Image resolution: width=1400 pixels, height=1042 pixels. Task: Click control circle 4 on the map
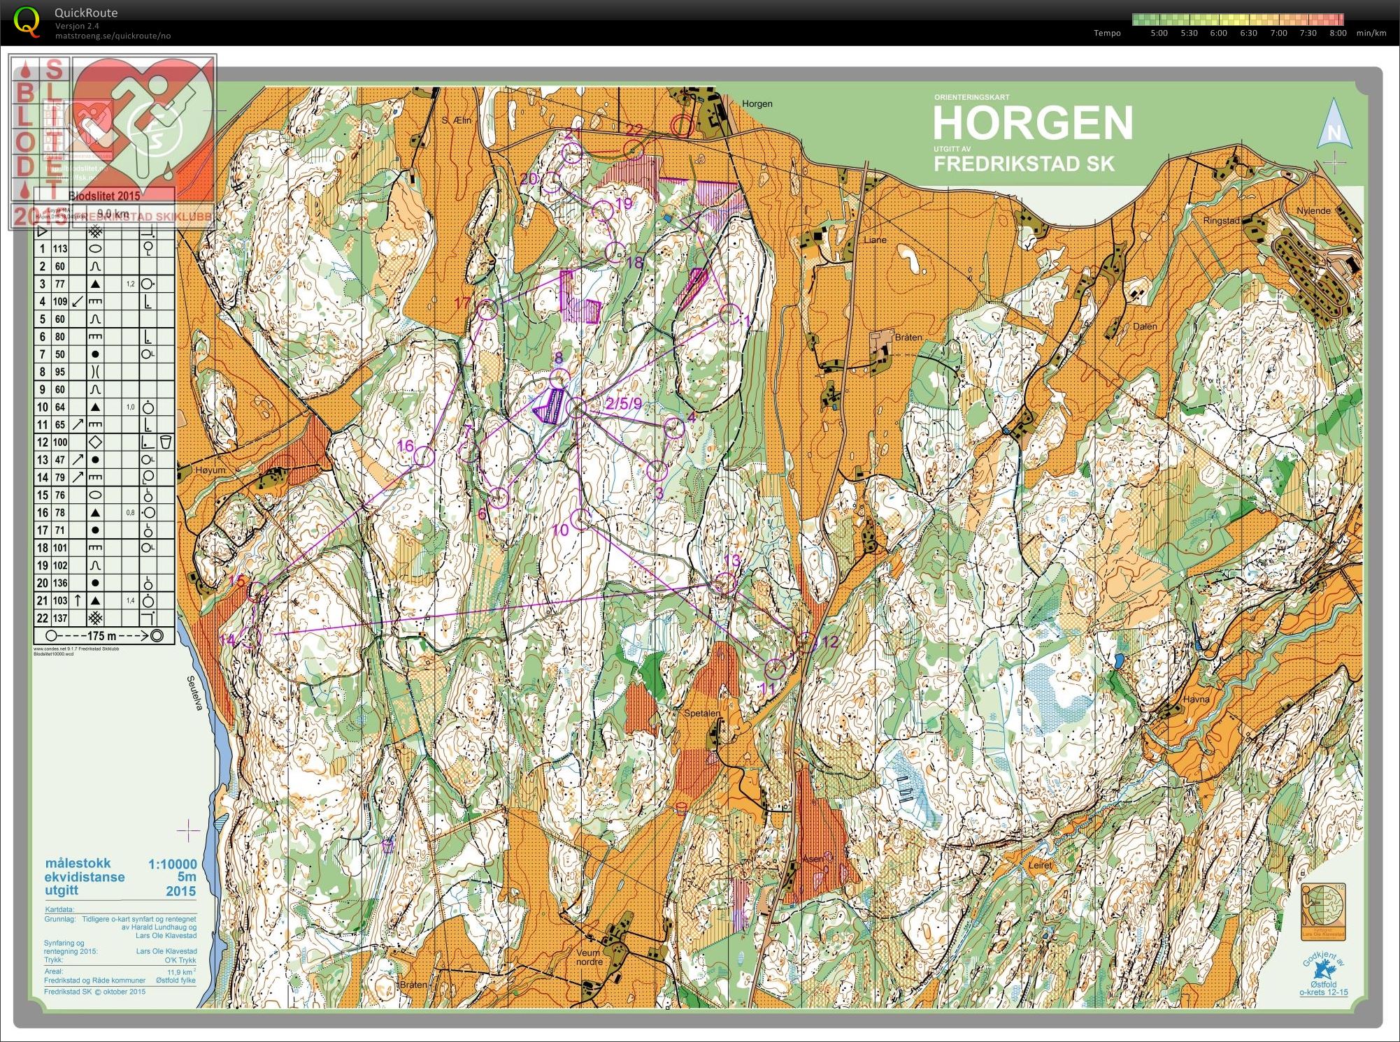pos(673,428)
